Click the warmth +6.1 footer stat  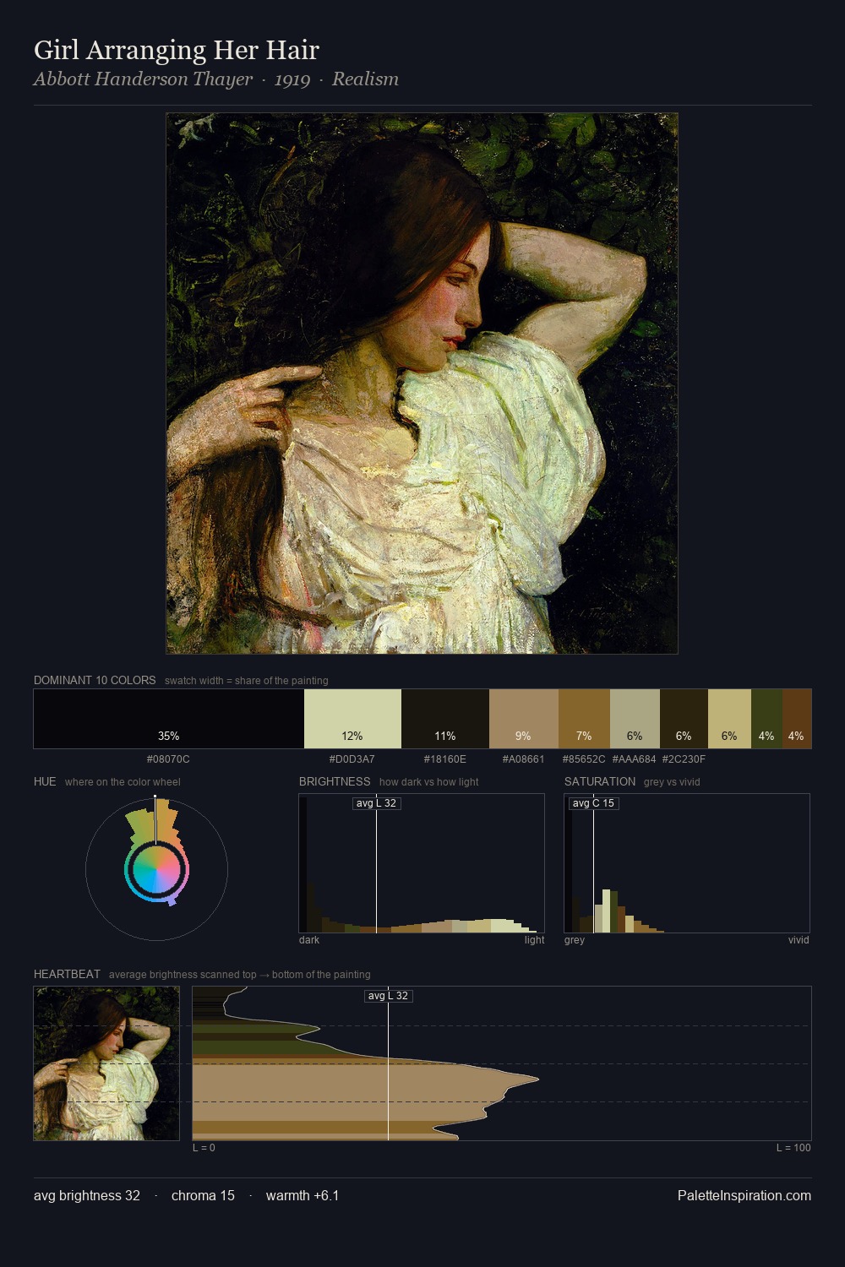pyautogui.click(x=303, y=1195)
